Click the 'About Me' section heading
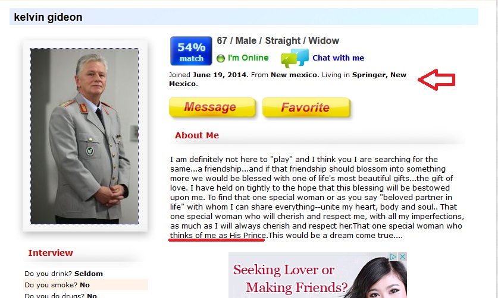Screen dimensions: 498x298 click(197, 135)
